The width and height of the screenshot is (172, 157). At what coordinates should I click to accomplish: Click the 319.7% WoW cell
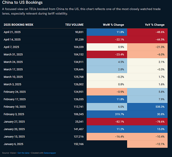107,114
